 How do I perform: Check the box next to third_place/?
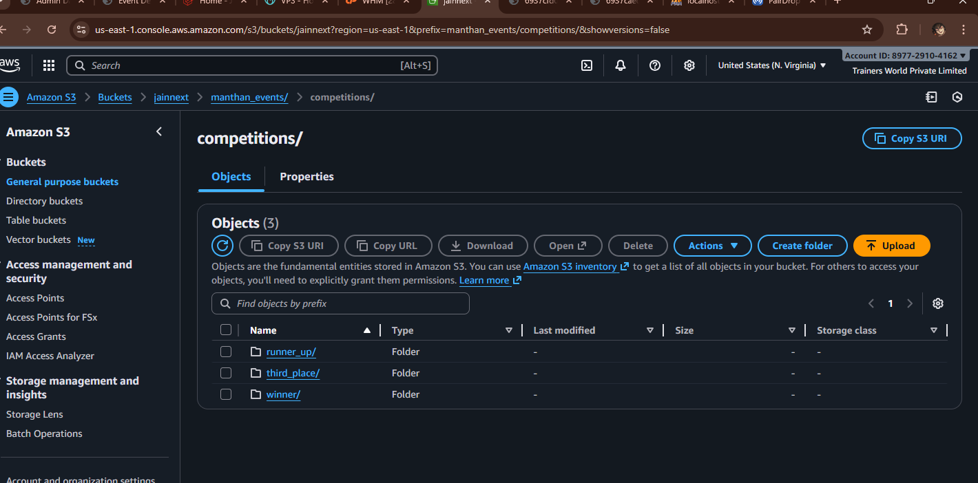pos(226,373)
